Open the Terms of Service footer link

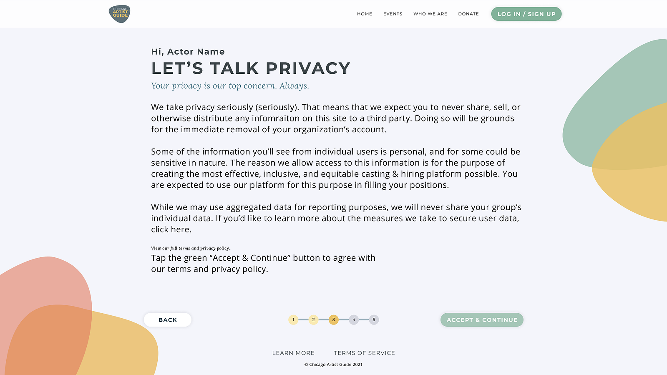click(x=364, y=353)
